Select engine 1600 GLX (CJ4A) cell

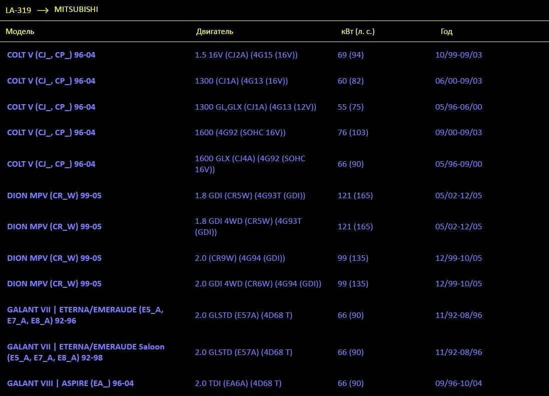coord(250,164)
